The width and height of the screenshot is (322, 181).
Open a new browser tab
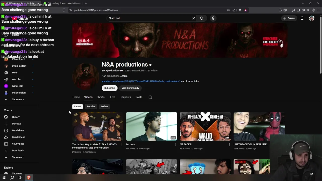pos(86,3)
